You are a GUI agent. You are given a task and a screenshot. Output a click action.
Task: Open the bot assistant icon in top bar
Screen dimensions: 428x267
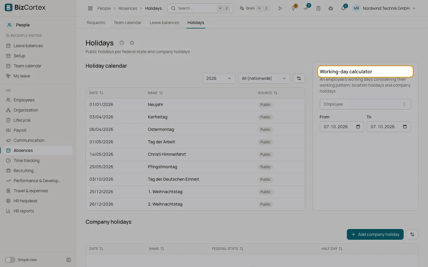331,8
